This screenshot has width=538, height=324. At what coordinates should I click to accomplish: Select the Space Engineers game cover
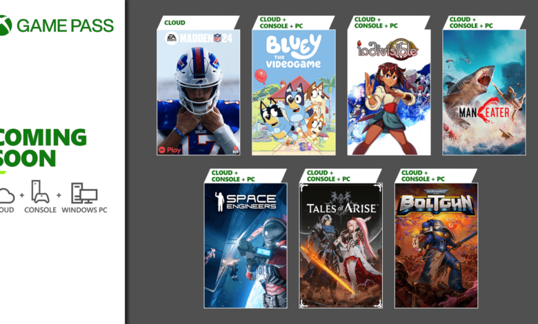pyautogui.click(x=246, y=245)
